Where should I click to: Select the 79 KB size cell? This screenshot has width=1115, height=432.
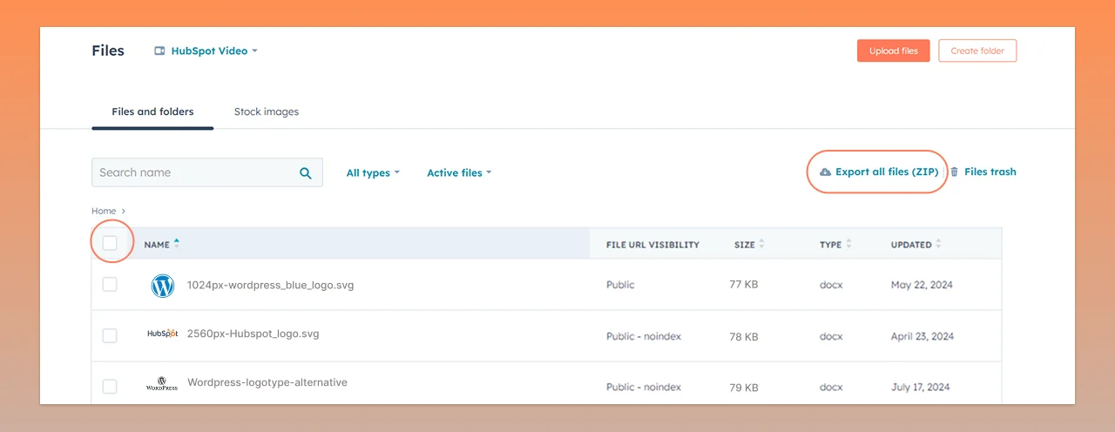[744, 387]
